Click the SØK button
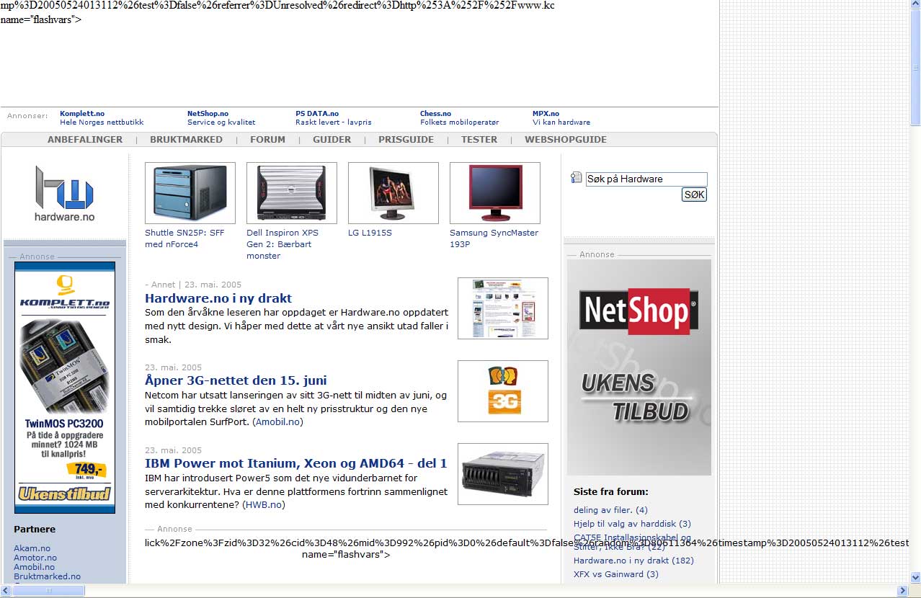This screenshot has height=598, width=921. click(x=694, y=195)
